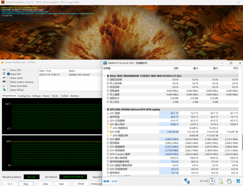Switch to the Powers tab
The width and height of the screenshot is (243, 186).
click(x=46, y=96)
